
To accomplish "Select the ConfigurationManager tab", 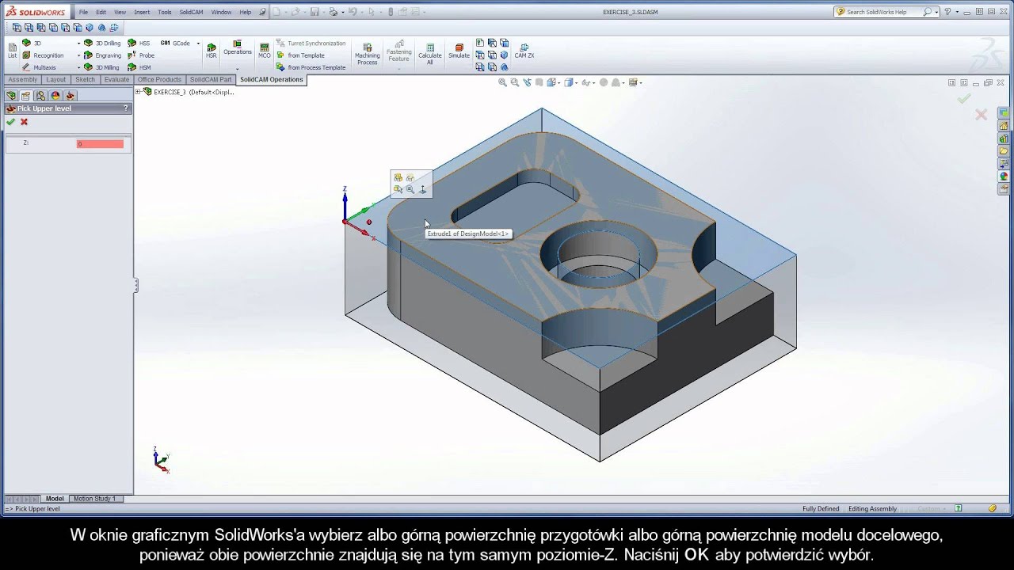I will click(x=40, y=95).
